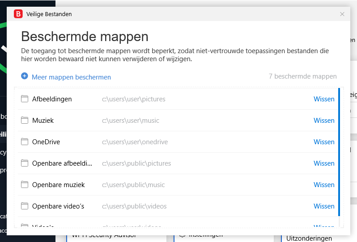Close the Veilige Bestanden dialog
The height and width of the screenshot is (242, 357).
342,14
